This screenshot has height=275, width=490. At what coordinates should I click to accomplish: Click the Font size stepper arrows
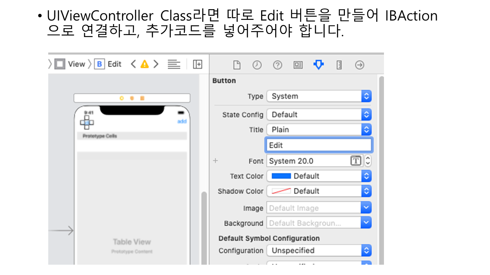pyautogui.click(x=368, y=161)
